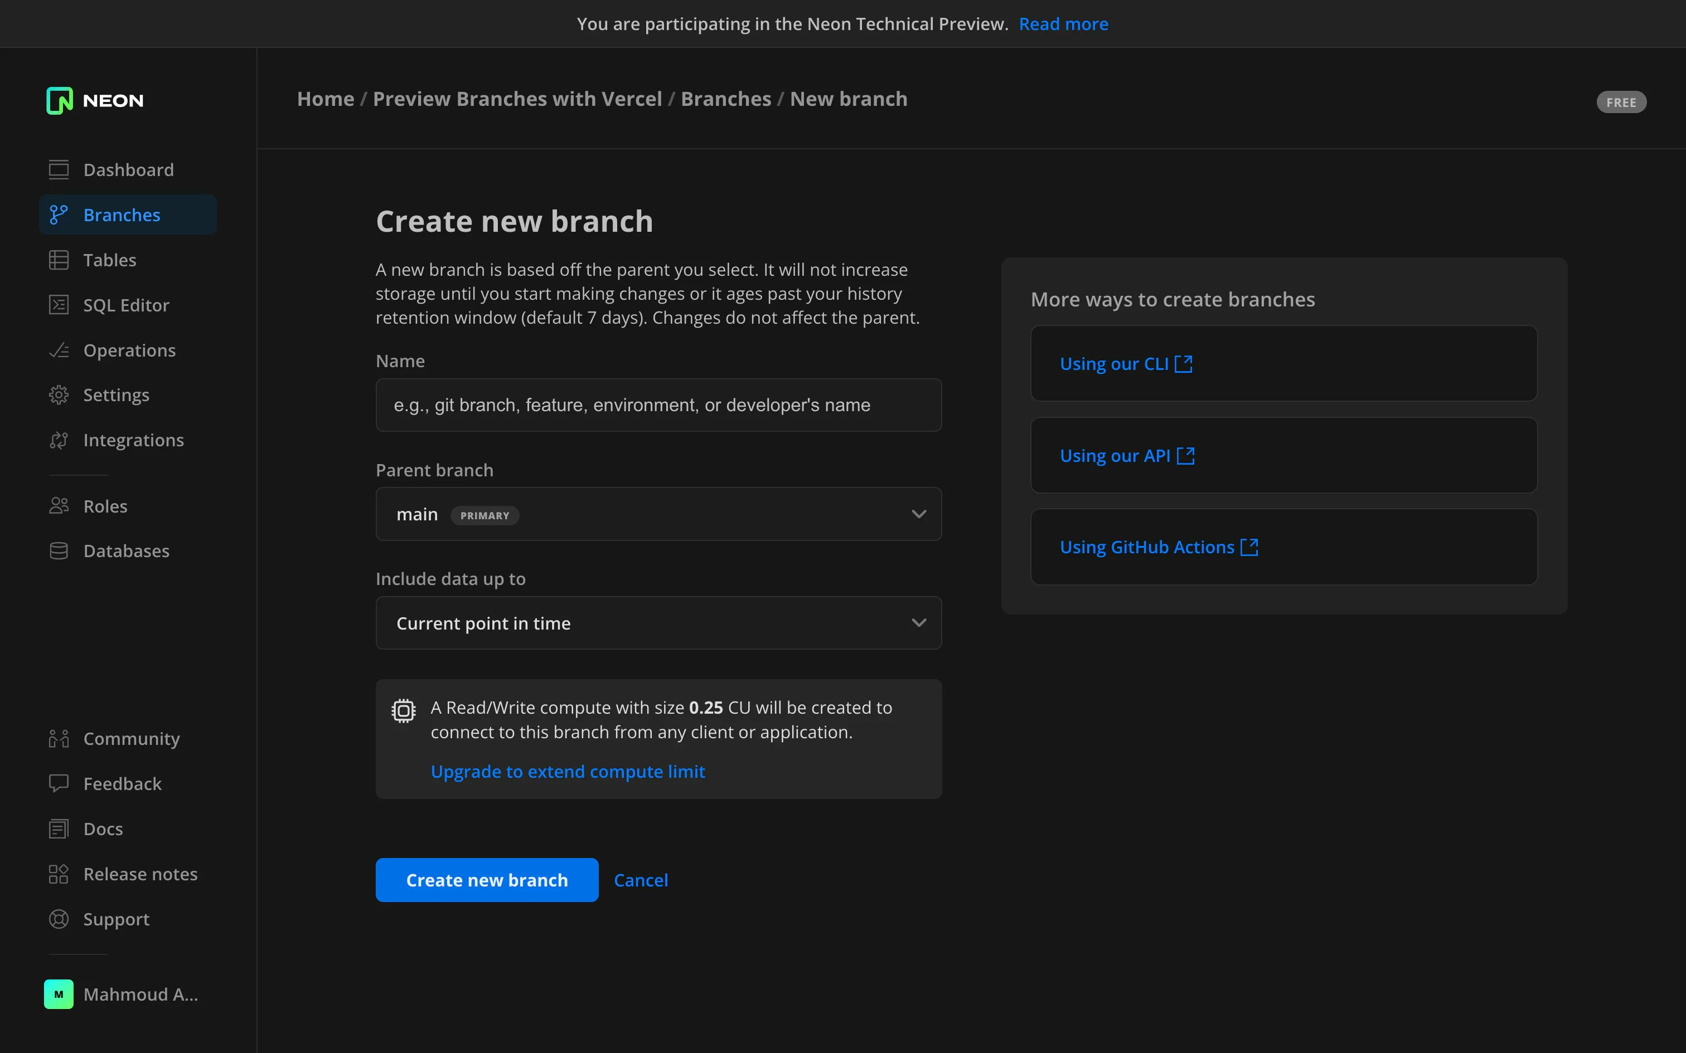Open SQL Editor from sidebar

pos(128,305)
